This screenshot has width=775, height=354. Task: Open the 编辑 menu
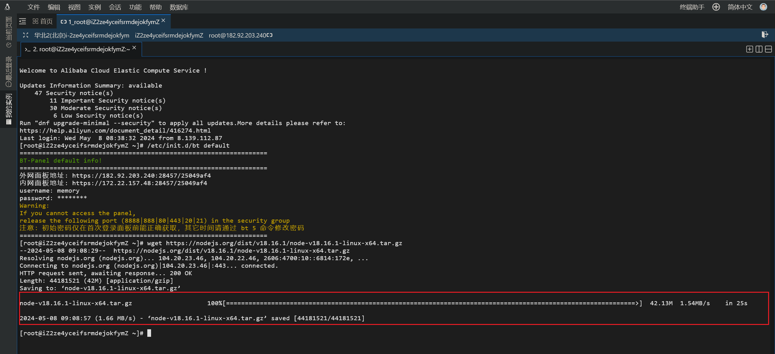(x=54, y=7)
